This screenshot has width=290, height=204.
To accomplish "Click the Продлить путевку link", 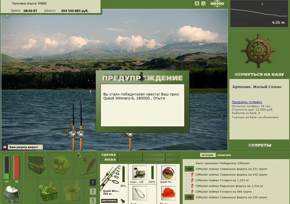I will tap(247, 102).
